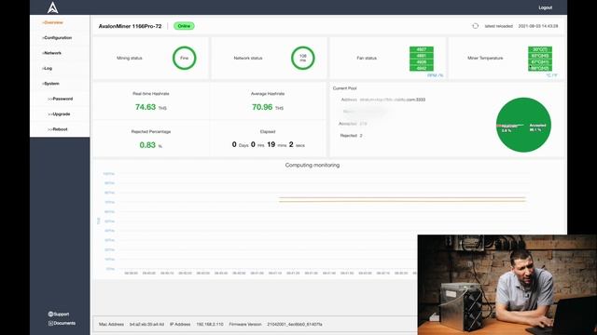Click the 4927 fan speed tile
Screen dimensions: 597x335
click(x=421, y=49)
